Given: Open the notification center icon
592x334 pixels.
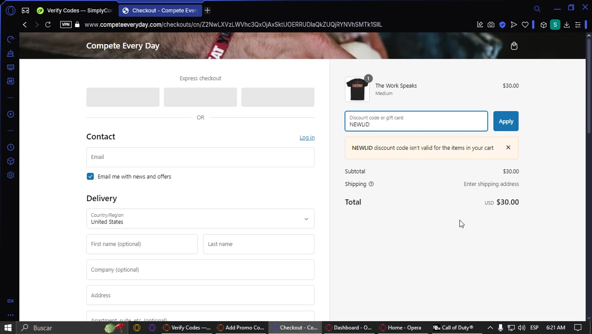Looking at the screenshot, I should 578,328.
